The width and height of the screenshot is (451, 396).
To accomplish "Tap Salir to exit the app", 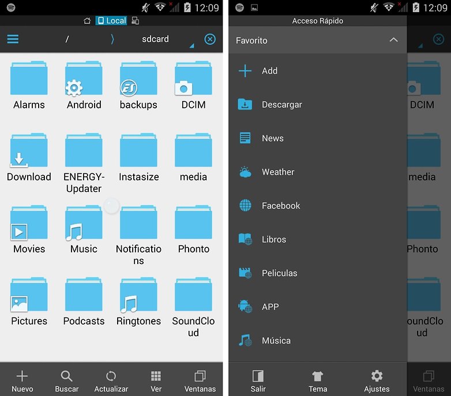I will pyautogui.click(x=258, y=381).
